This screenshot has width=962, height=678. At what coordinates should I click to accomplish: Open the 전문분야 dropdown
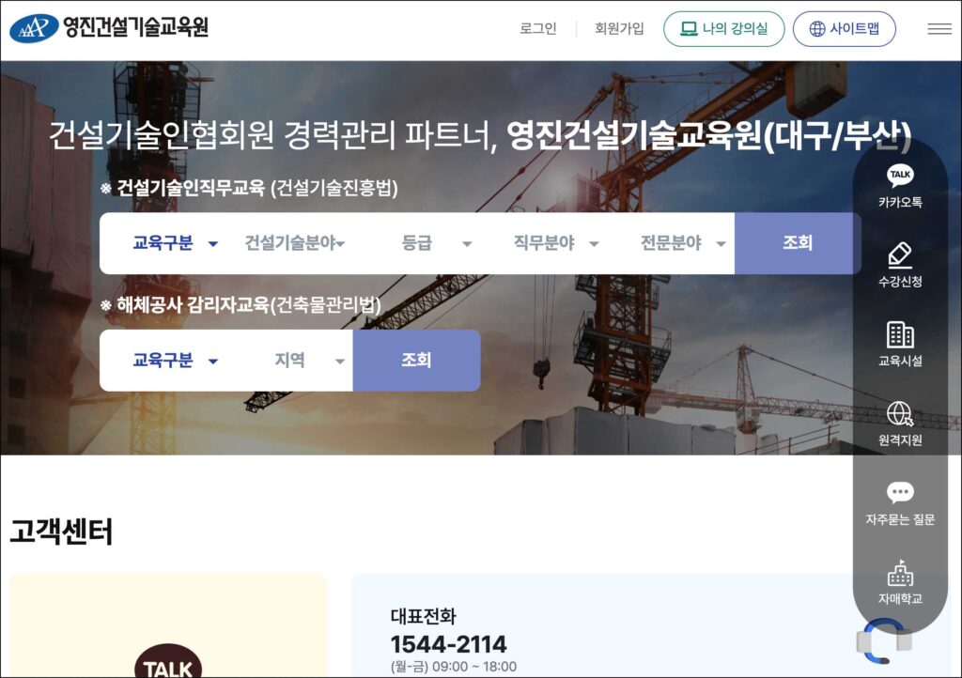683,243
